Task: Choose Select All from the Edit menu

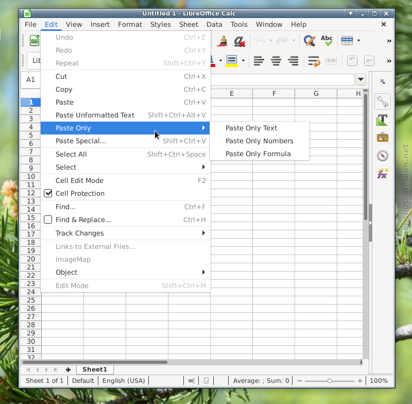Action: coord(126,154)
